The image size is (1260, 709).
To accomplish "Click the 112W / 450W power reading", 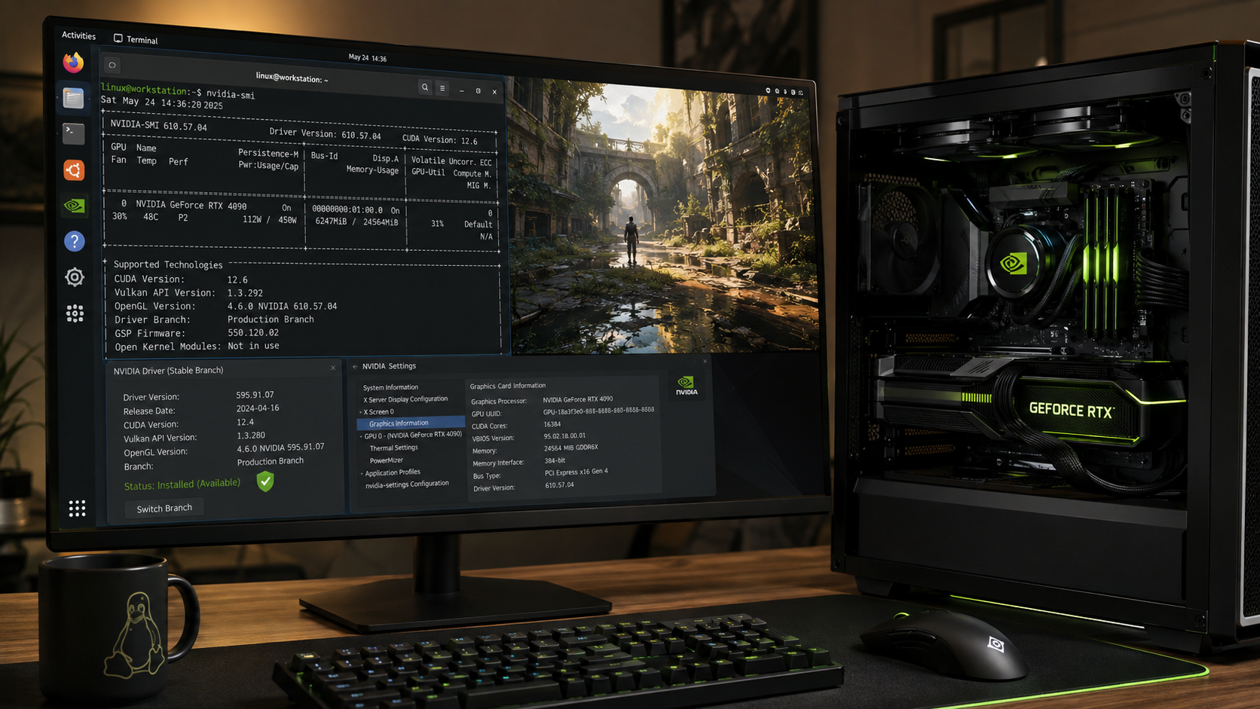I will (x=269, y=220).
